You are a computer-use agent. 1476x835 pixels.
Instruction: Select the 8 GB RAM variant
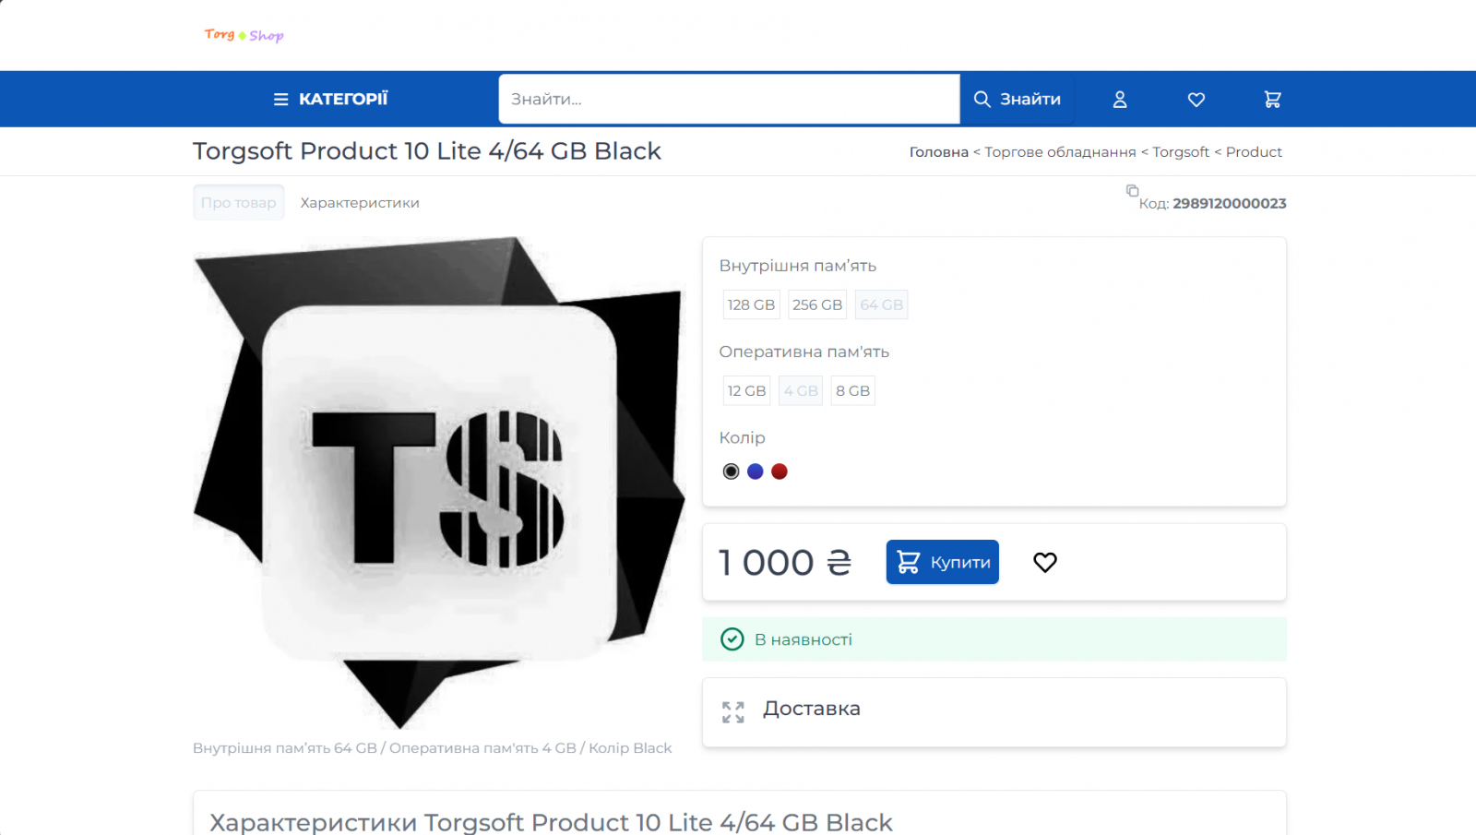[x=852, y=390]
